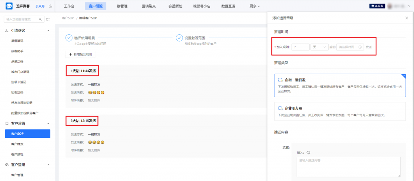Click the 芝麻微客 logo icon
Image resolution: width=414 pixels, height=181 pixels.
pyautogui.click(x=8, y=6)
